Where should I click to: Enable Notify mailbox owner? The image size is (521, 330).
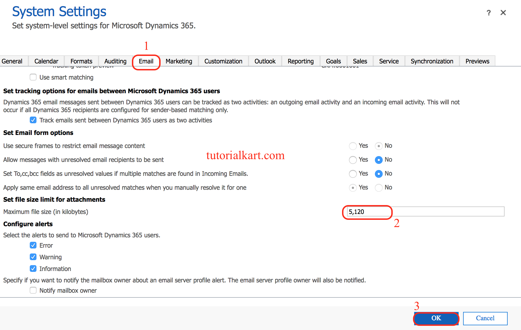coord(33,290)
